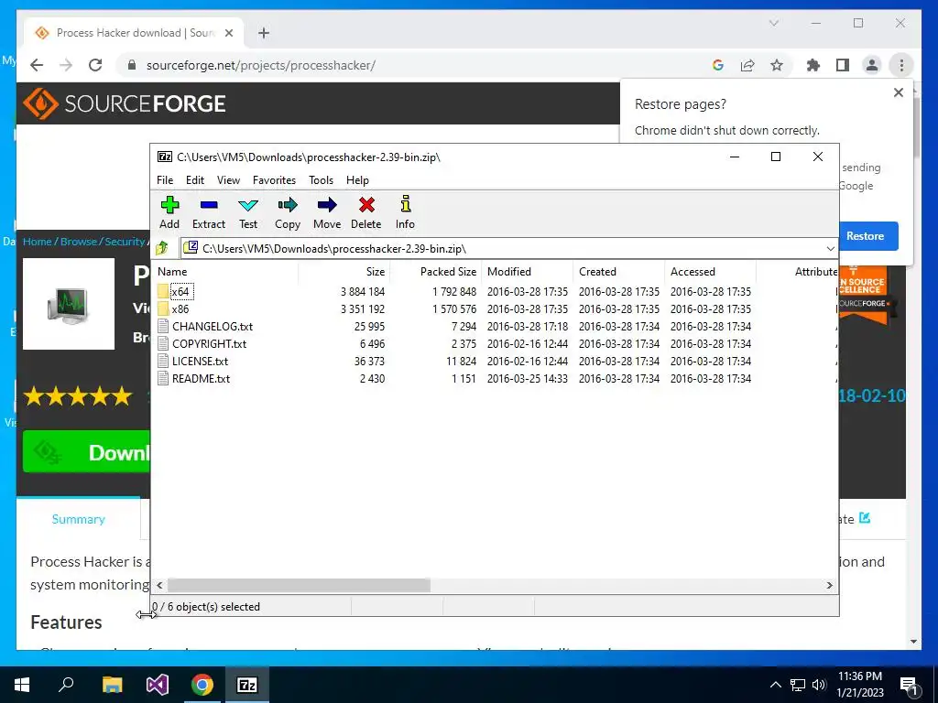The width and height of the screenshot is (938, 703).
Task: Open the Chrome side panel icon
Action: point(843,65)
